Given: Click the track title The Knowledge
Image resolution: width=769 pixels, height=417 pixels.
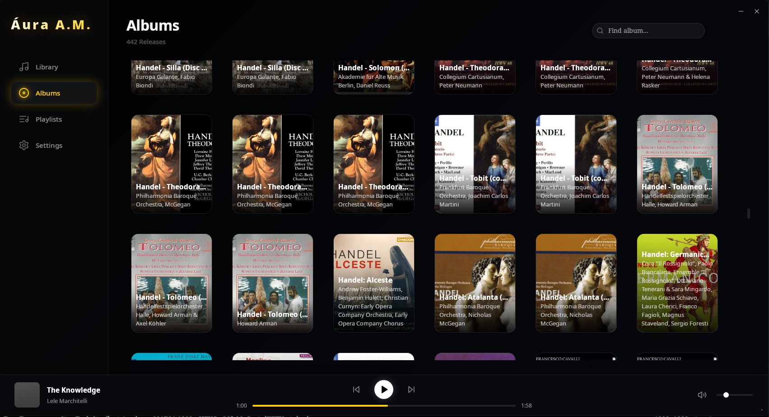Looking at the screenshot, I should pyautogui.click(x=74, y=390).
